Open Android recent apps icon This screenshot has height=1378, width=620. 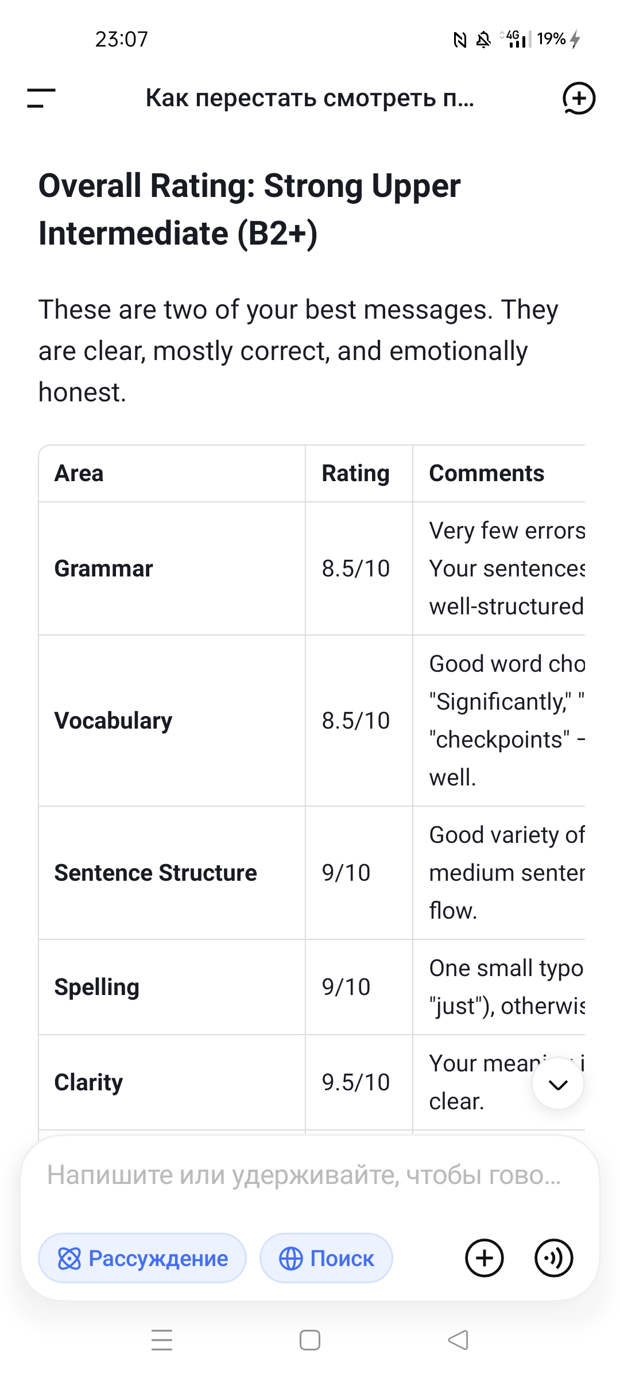[162, 1340]
